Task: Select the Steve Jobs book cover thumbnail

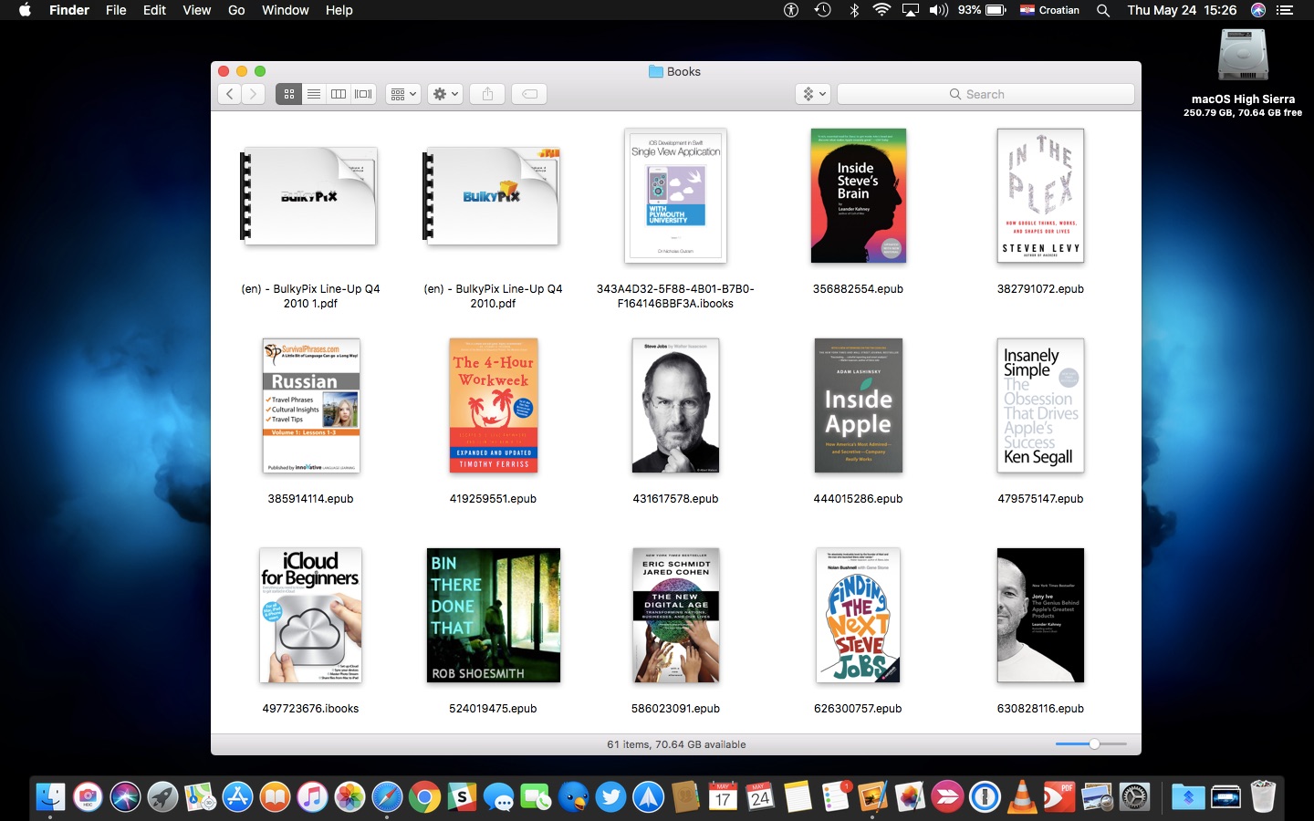Action: point(675,406)
